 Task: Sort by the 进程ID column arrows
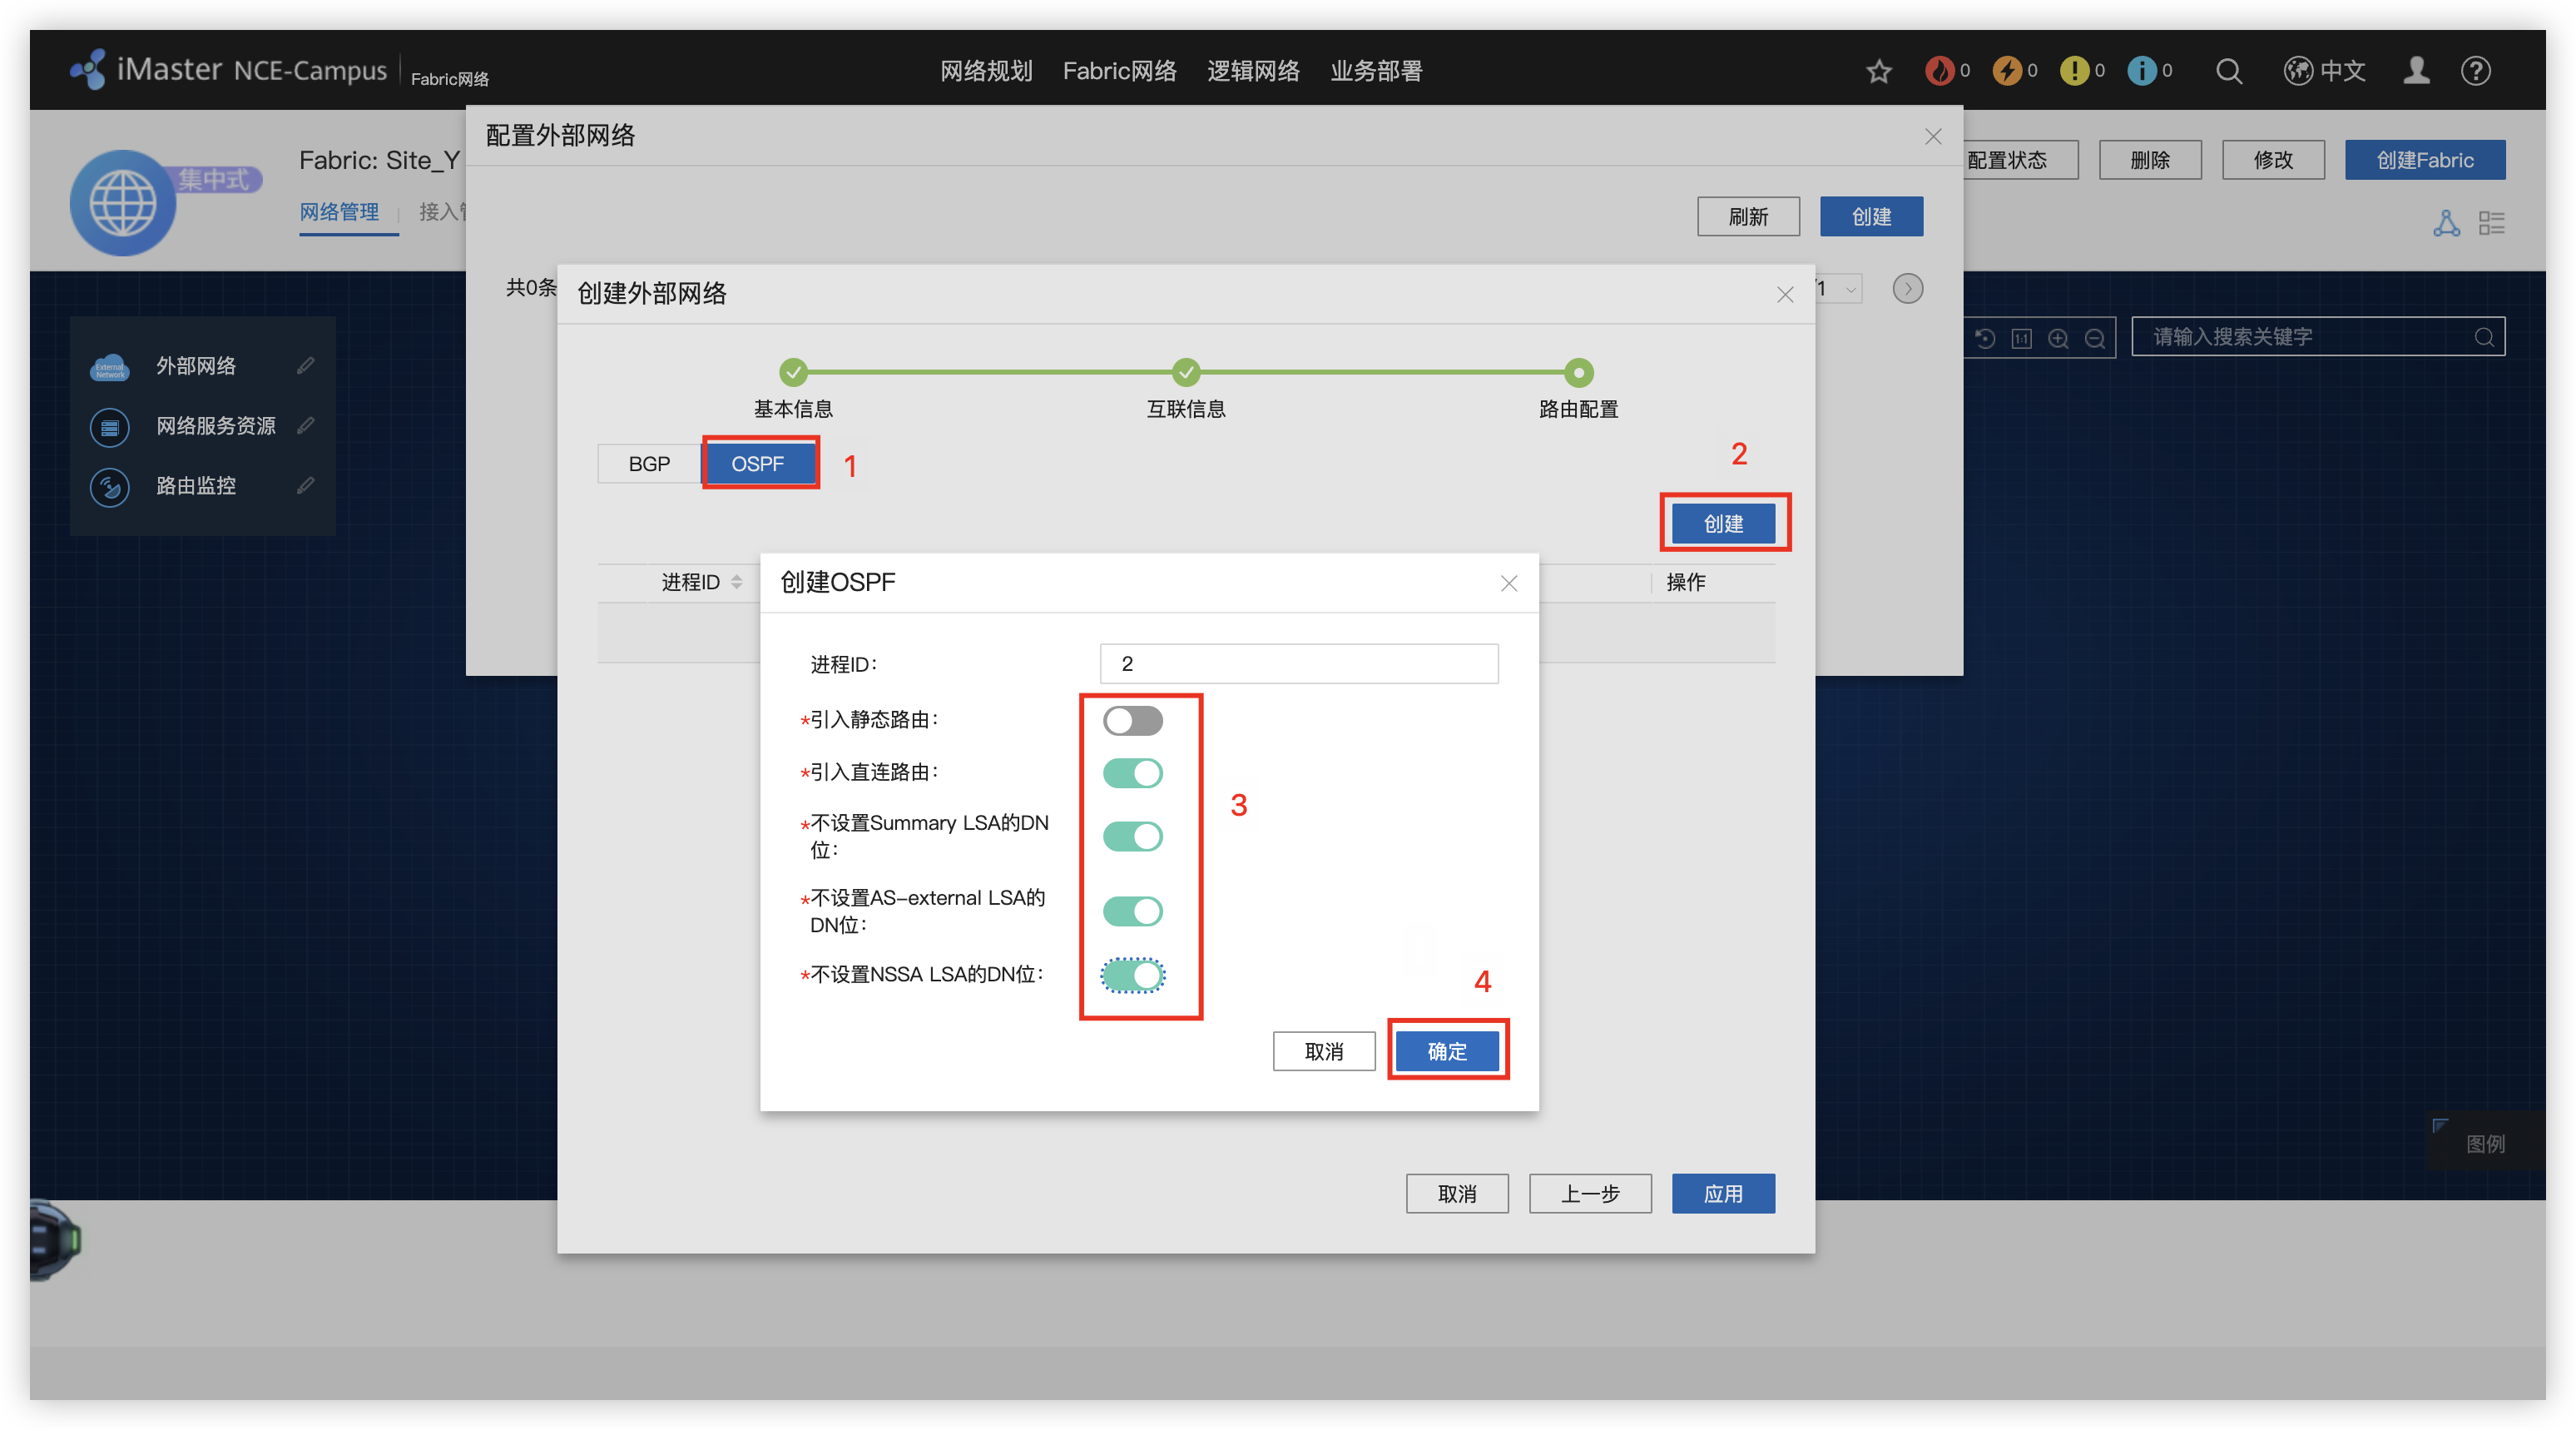coord(737,582)
